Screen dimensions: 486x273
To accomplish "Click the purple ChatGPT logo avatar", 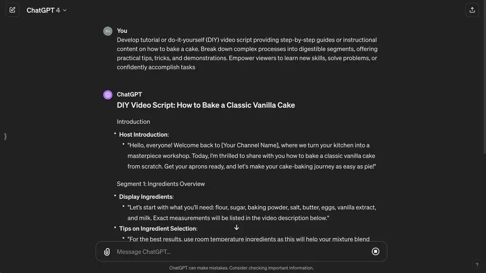I will [x=108, y=95].
